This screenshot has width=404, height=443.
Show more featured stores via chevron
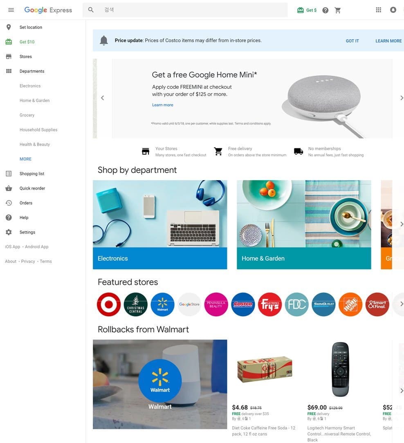click(x=401, y=304)
